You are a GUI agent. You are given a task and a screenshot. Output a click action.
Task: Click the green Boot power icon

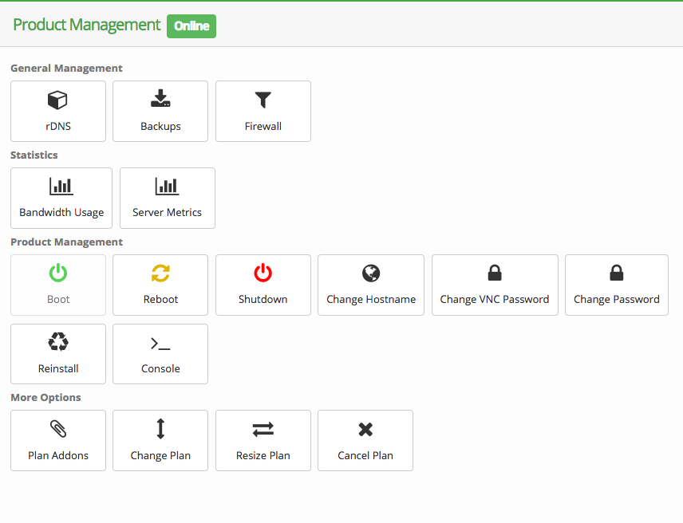pyautogui.click(x=58, y=273)
